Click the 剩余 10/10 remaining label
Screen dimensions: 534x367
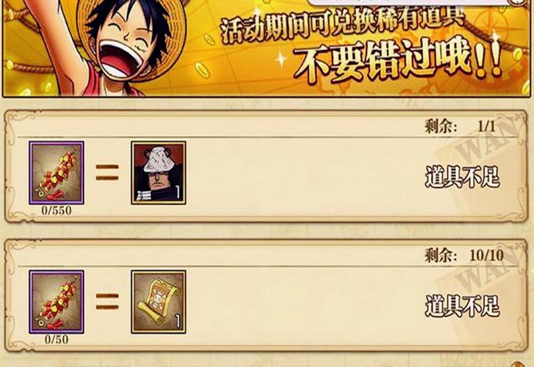point(464,256)
